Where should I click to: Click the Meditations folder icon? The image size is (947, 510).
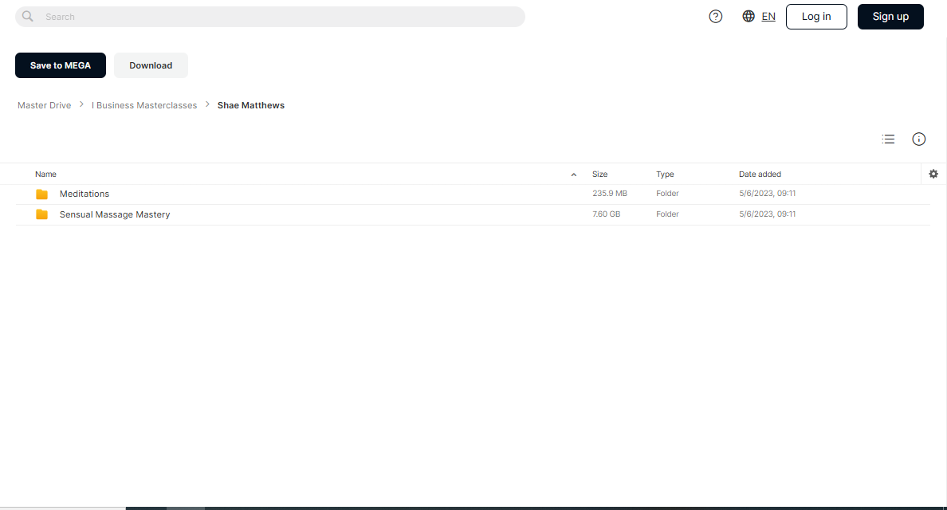pyautogui.click(x=41, y=194)
